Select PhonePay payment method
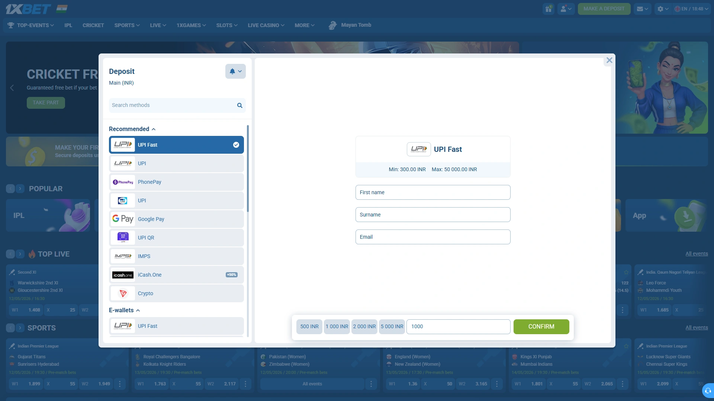 pyautogui.click(x=176, y=182)
